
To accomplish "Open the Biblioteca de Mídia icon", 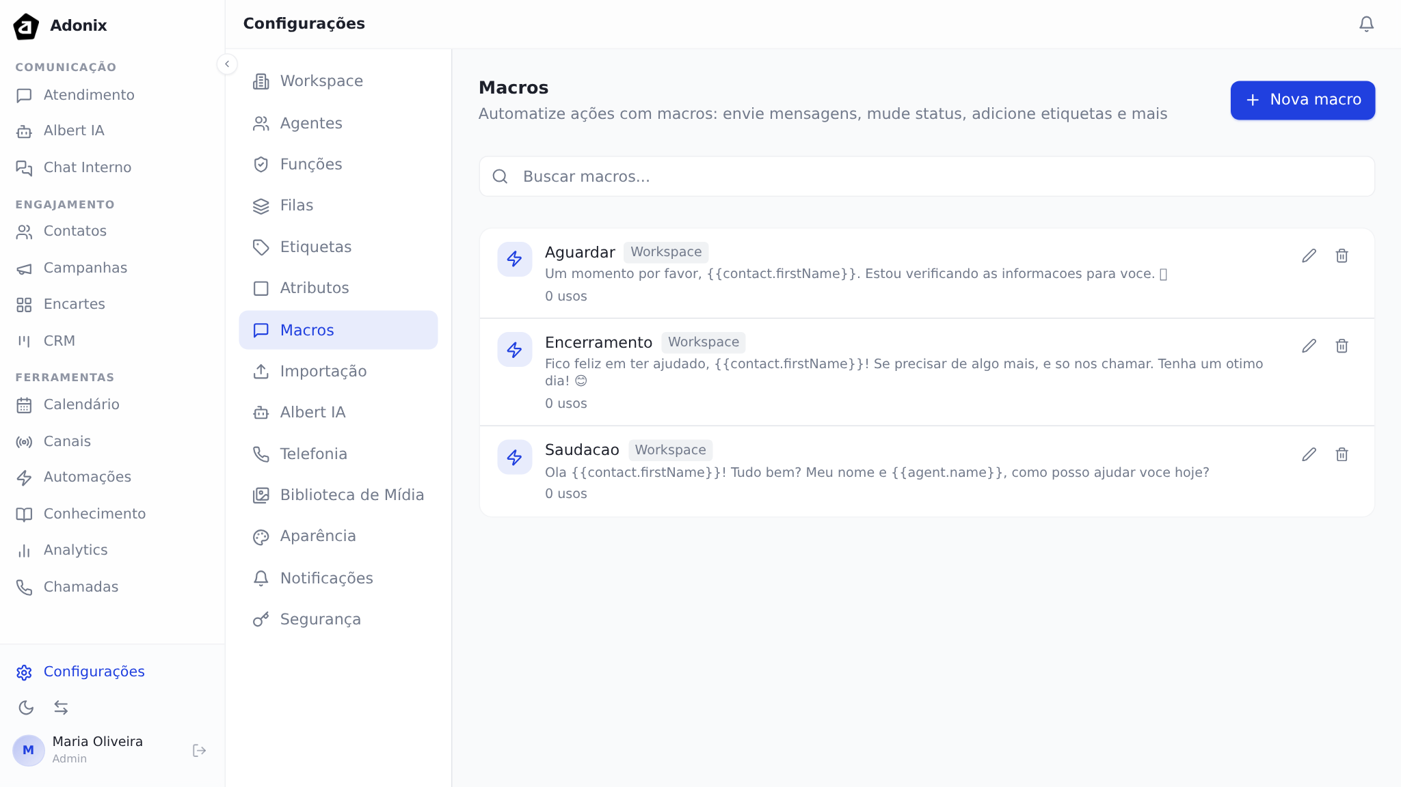I will click(261, 495).
